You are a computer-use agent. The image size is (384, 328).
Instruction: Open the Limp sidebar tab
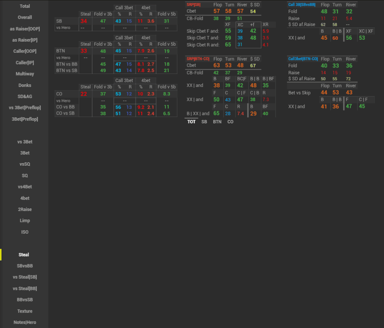[x=25, y=220]
